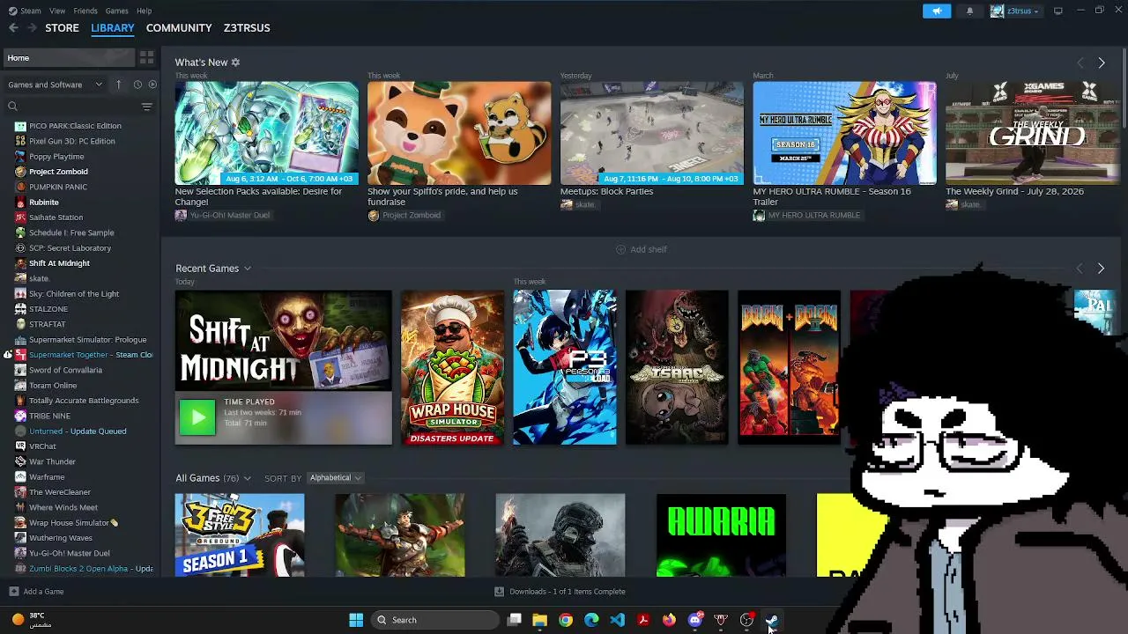Open the Wrap House Simulator recent game cover

[x=452, y=367]
